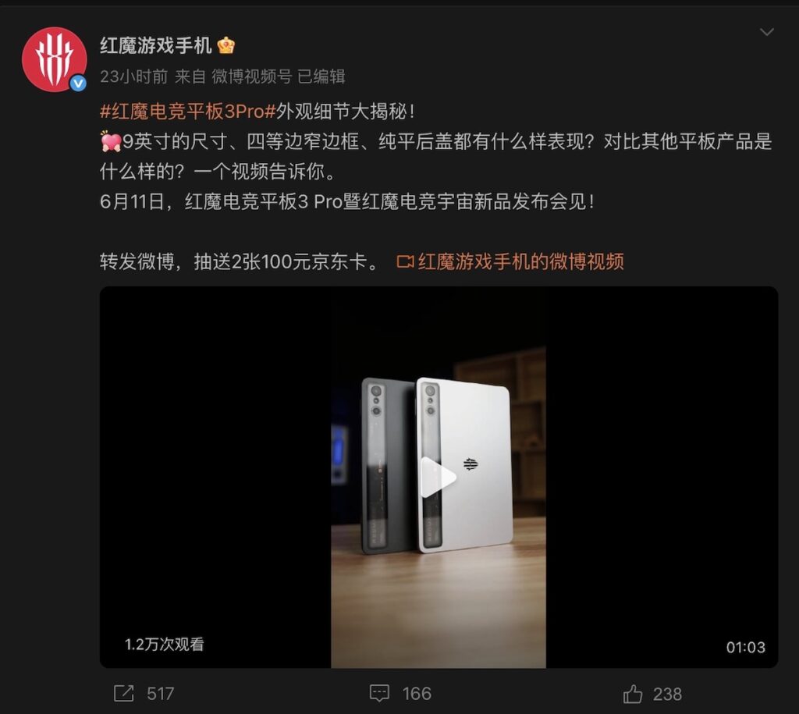
Task: Click the 1.2万次观看 view count overlay
Action: click(164, 645)
